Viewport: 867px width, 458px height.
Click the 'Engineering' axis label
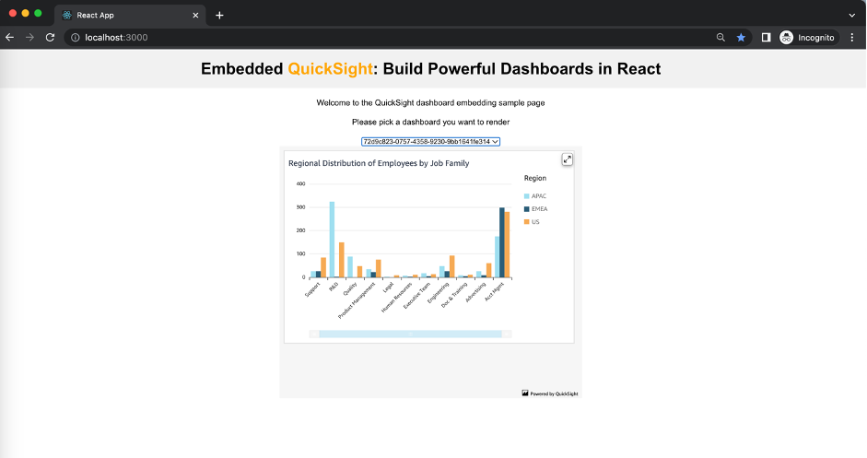tap(439, 293)
